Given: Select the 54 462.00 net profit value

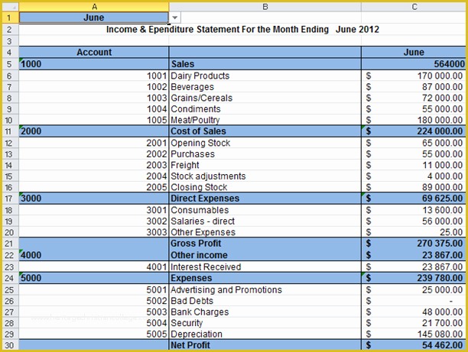Looking at the screenshot, I should 414,345.
